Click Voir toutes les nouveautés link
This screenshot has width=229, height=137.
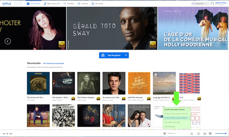pos(54,64)
